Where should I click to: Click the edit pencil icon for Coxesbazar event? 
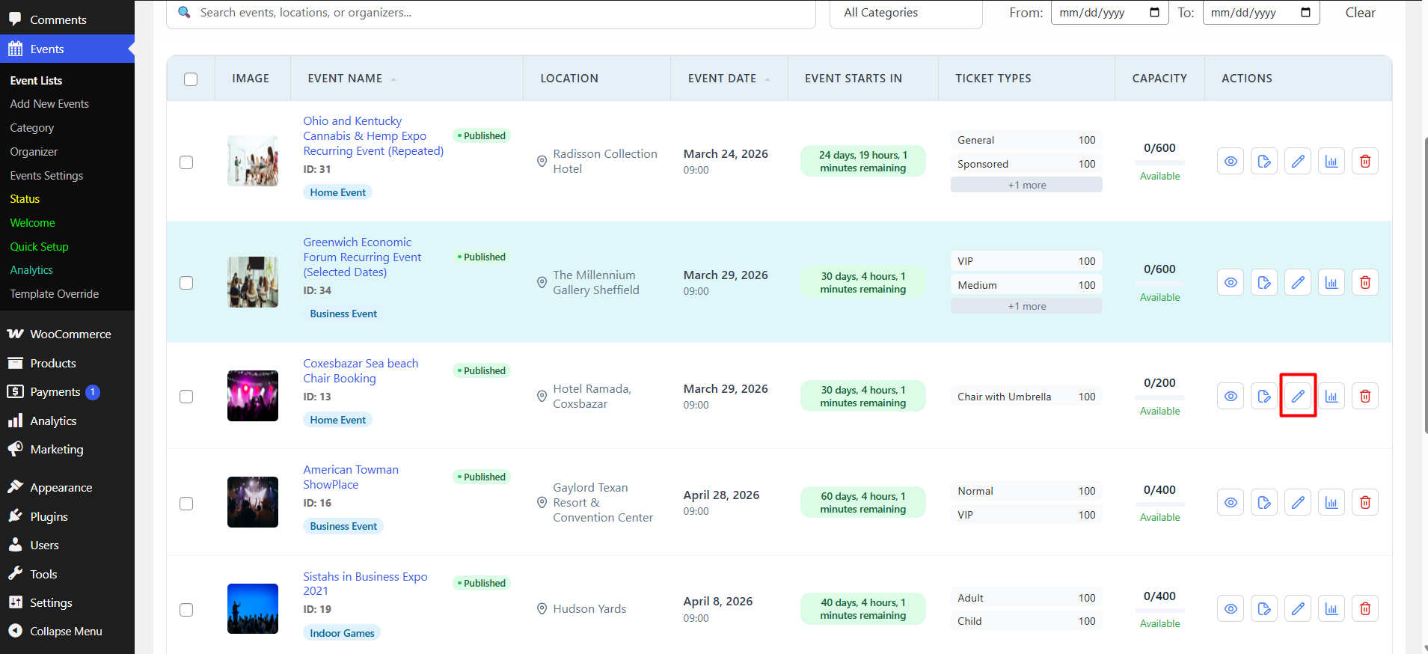point(1297,396)
